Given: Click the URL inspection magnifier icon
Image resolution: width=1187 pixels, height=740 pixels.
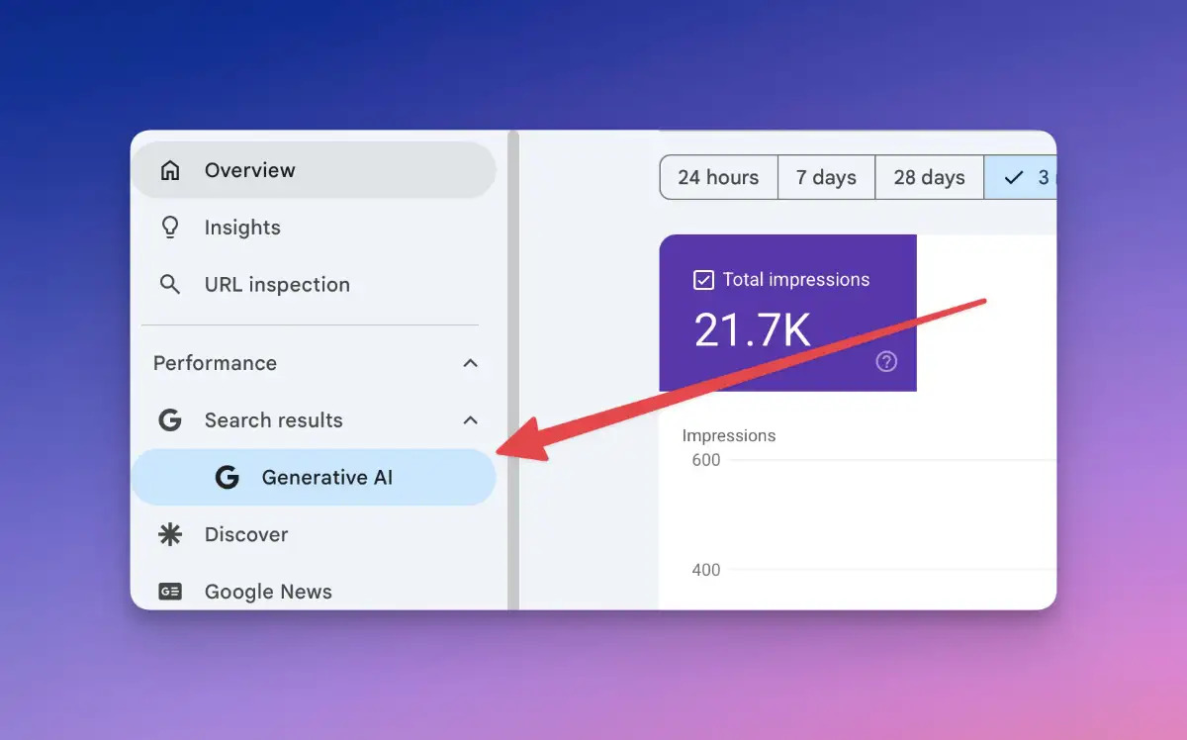Looking at the screenshot, I should [170, 285].
